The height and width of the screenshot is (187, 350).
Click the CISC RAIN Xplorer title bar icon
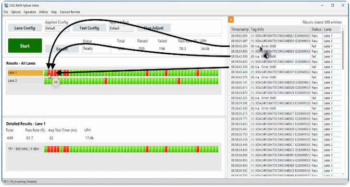6,5
